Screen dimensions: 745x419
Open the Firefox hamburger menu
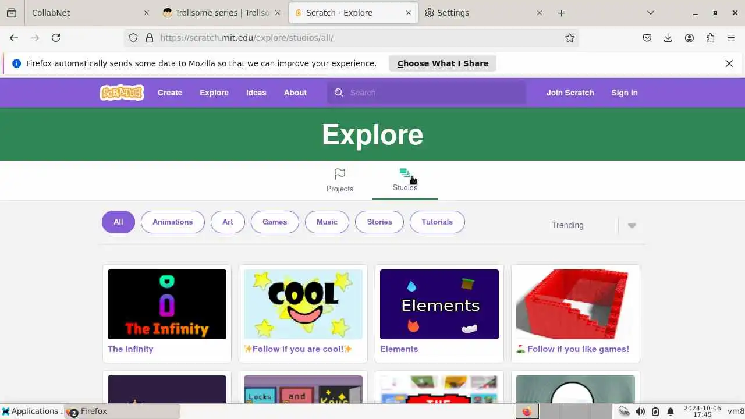731,38
